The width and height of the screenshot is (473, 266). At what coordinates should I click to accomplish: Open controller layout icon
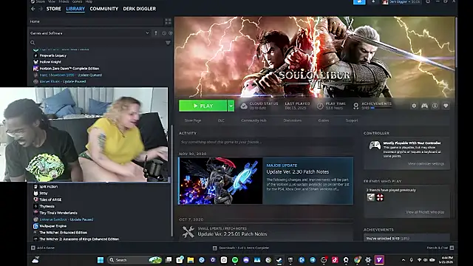point(424,106)
